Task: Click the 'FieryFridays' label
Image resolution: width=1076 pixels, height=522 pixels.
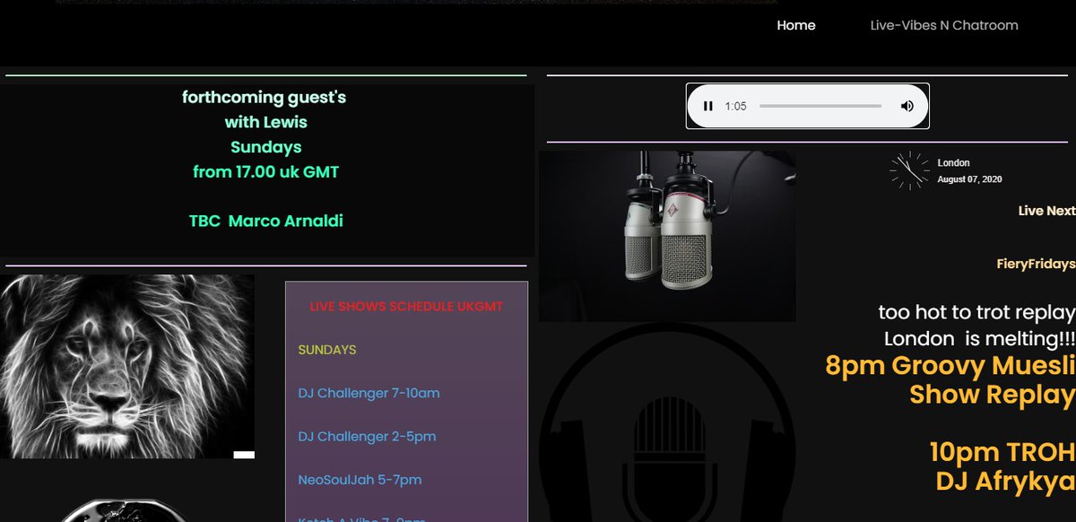Action: [x=1036, y=264]
